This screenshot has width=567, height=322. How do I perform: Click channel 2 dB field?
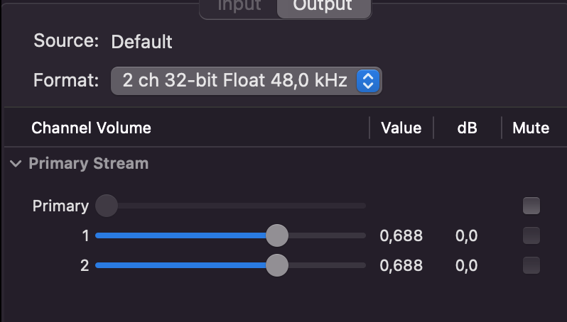(467, 266)
